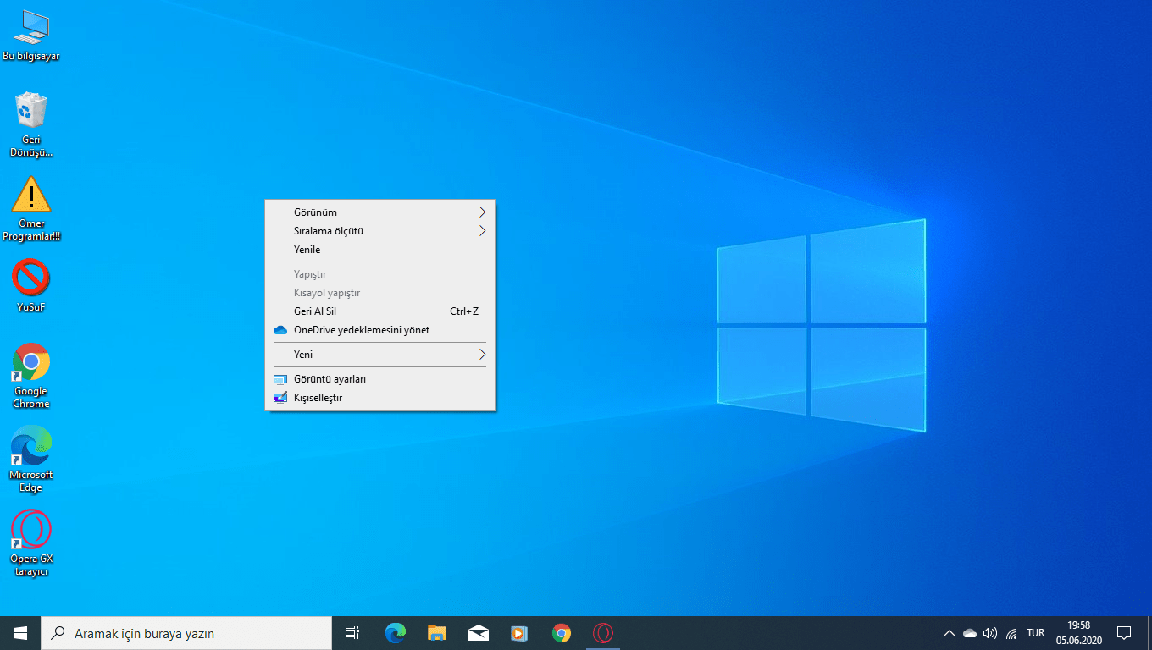The height and width of the screenshot is (650, 1152).
Task: Click the YuSuF desktop shortcut
Action: 30,278
